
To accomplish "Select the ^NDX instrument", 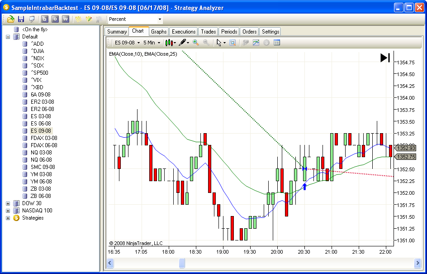I will 37,58.
